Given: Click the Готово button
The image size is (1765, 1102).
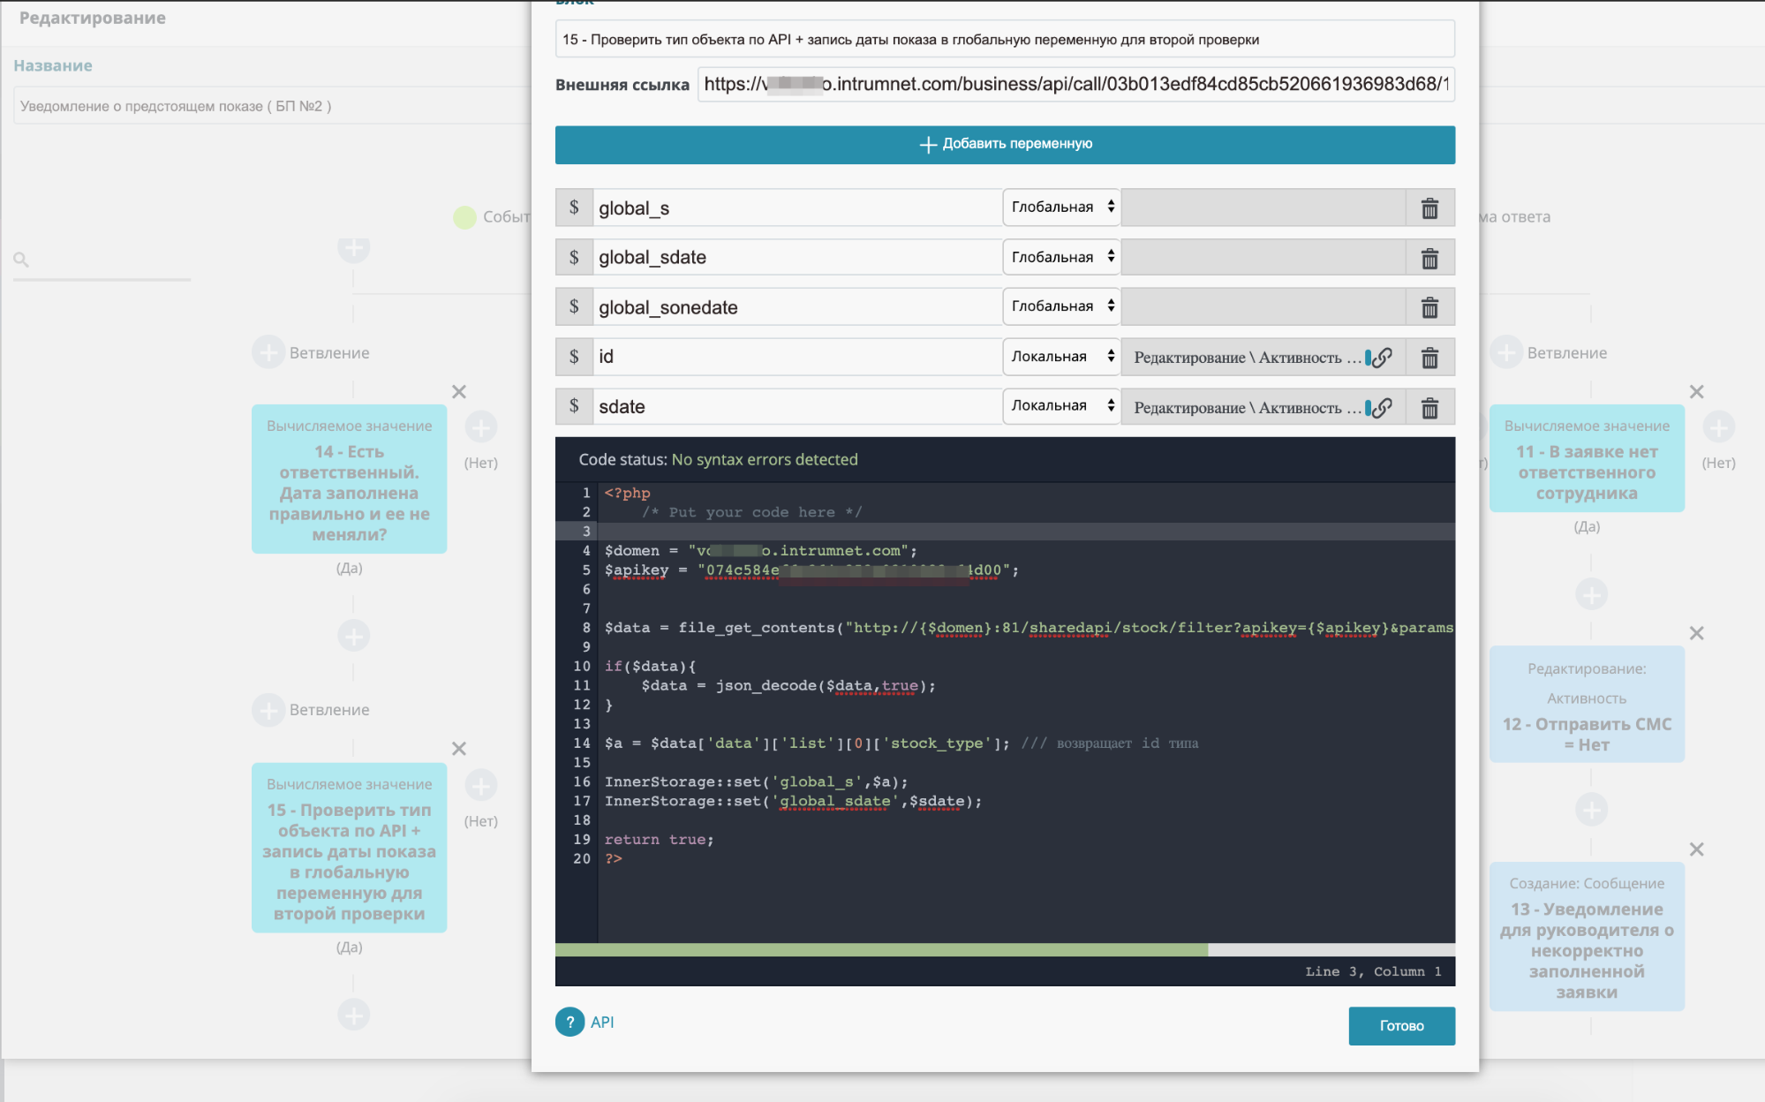Looking at the screenshot, I should tap(1401, 1026).
